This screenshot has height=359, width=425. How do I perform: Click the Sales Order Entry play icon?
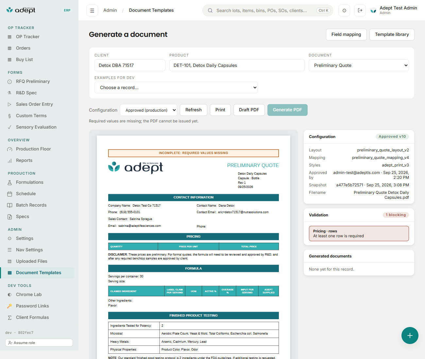pos(9,104)
